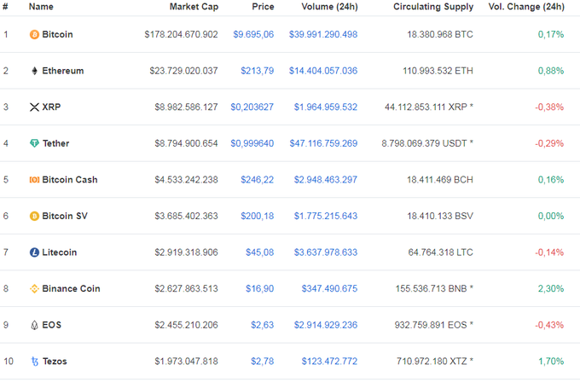This screenshot has width=580, height=388.
Task: Open the Bitcoin name link
Action: coord(57,34)
